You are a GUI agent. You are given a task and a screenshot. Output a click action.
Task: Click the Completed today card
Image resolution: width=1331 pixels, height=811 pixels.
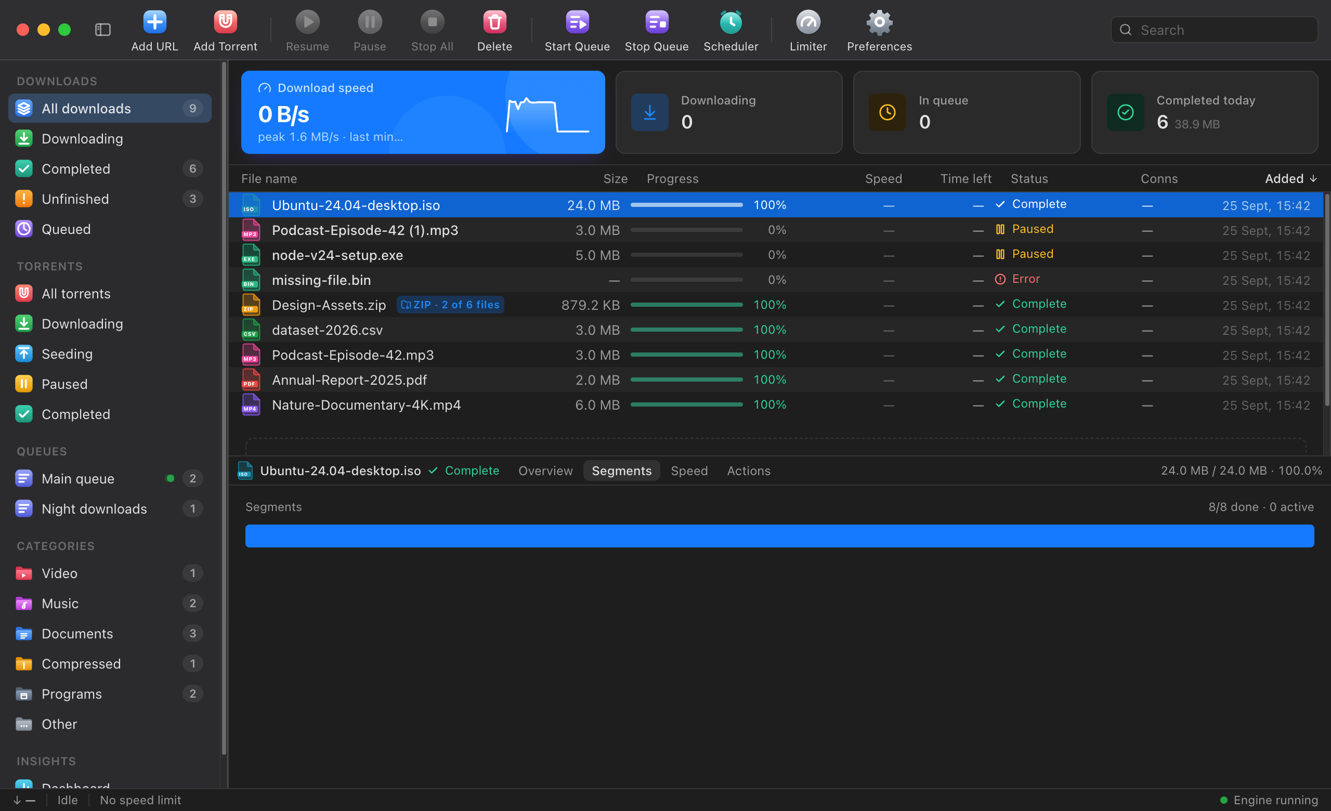(1204, 112)
